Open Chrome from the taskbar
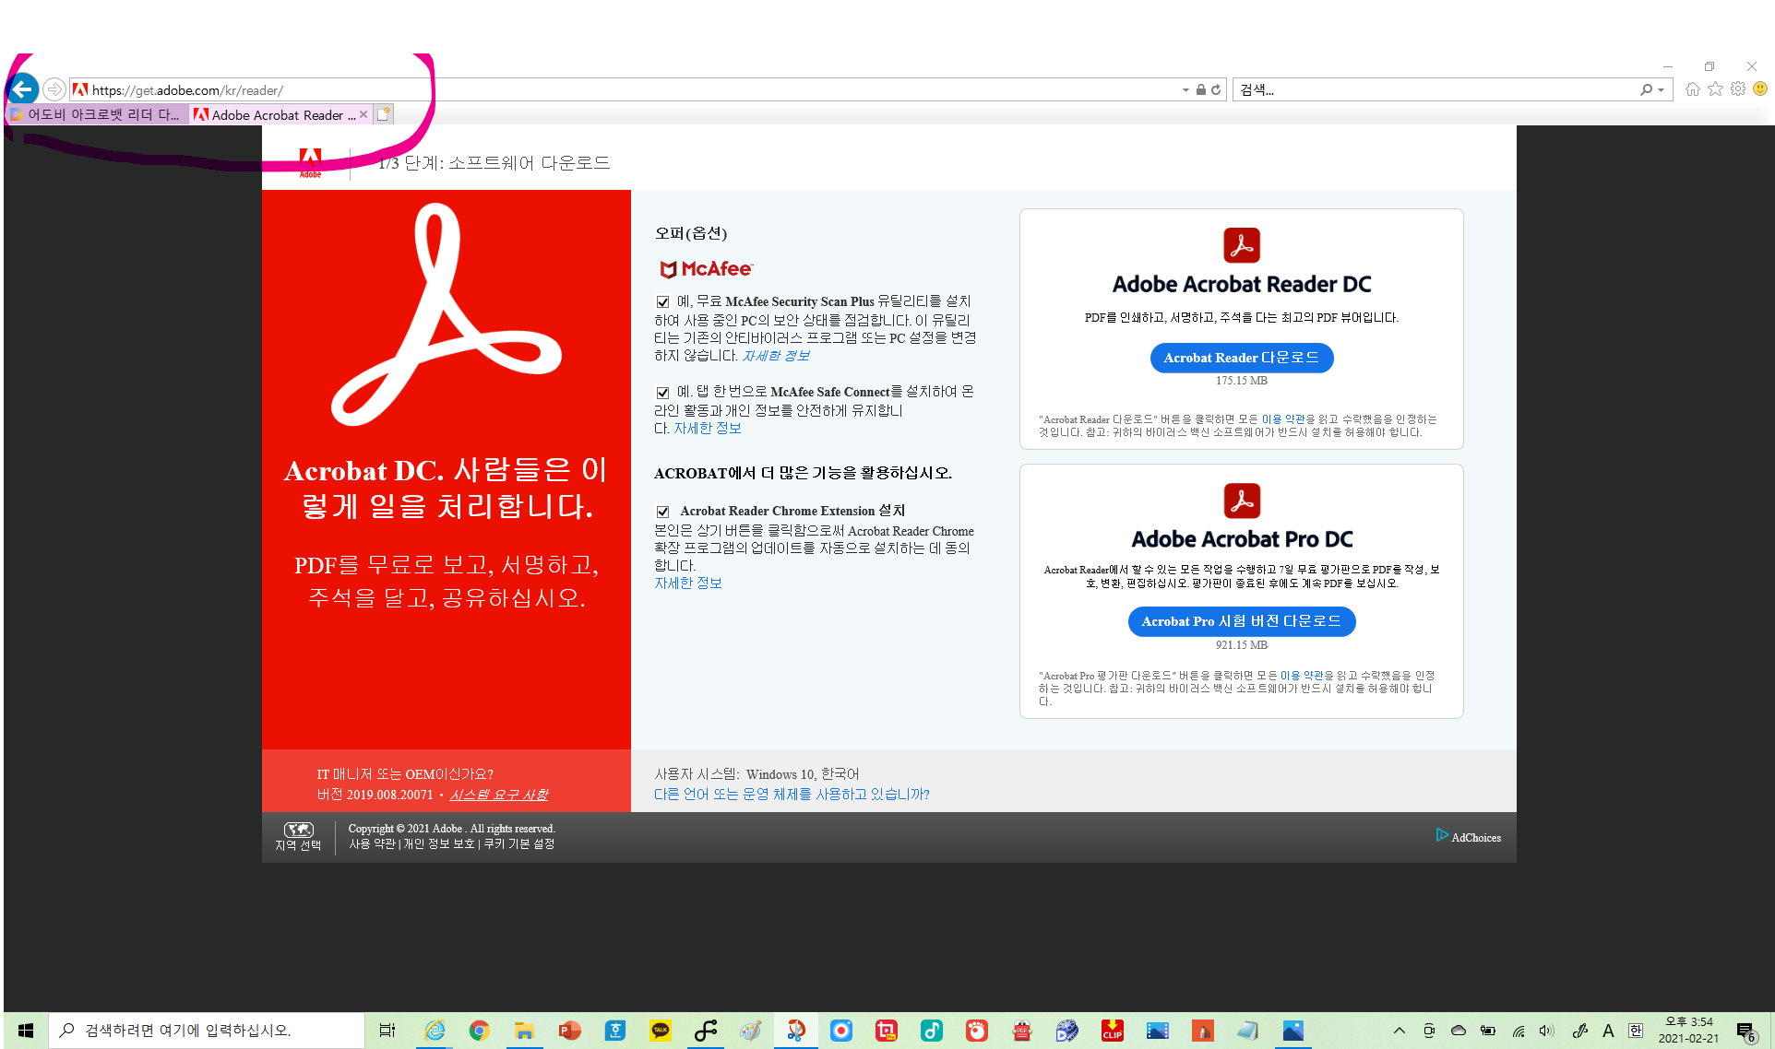The height and width of the screenshot is (1049, 1775). (x=479, y=1031)
